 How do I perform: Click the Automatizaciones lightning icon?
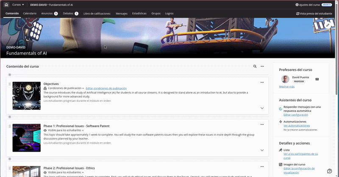(281, 122)
